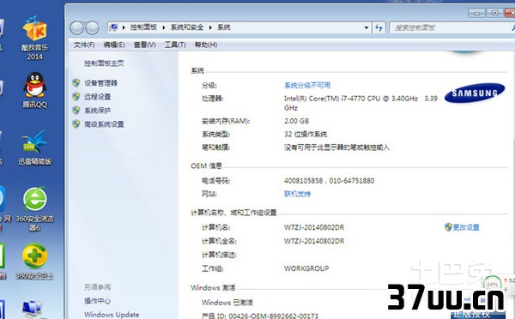Open 远程设置 link

(x=98, y=97)
